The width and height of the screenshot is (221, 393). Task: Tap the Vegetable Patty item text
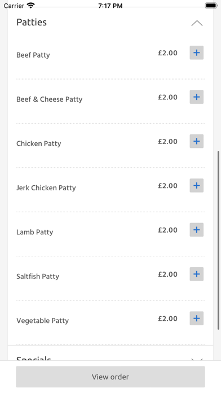[42, 321]
